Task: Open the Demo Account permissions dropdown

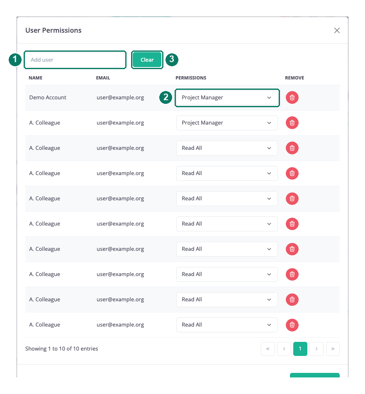Action: point(227,98)
